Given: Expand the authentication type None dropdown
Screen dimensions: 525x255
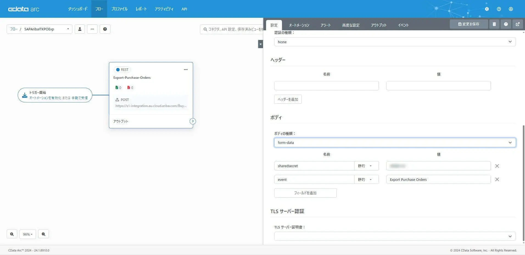Looking at the screenshot, I should [395, 42].
